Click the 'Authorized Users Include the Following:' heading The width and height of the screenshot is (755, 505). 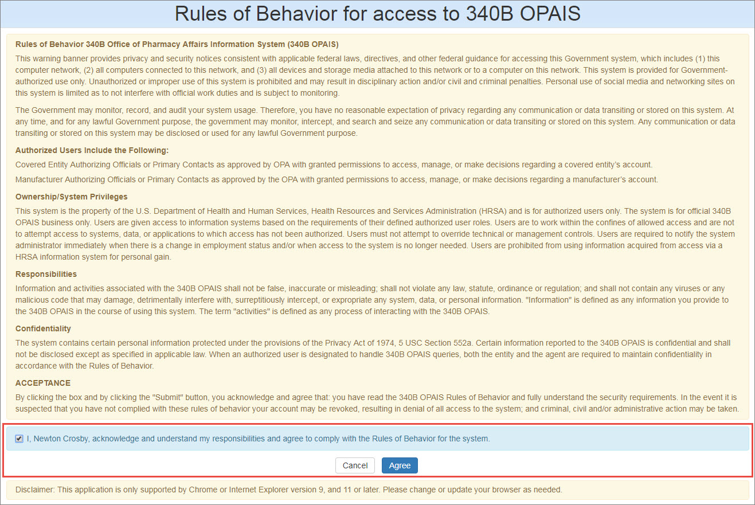(x=92, y=150)
